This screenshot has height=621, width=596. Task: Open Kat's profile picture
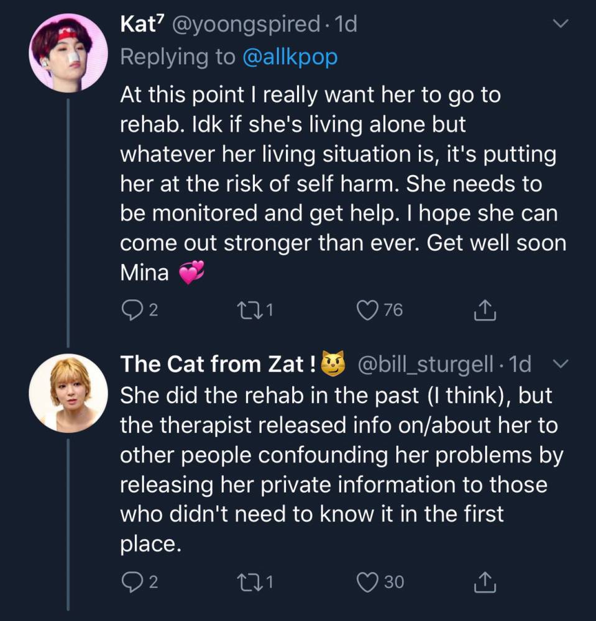click(x=68, y=53)
